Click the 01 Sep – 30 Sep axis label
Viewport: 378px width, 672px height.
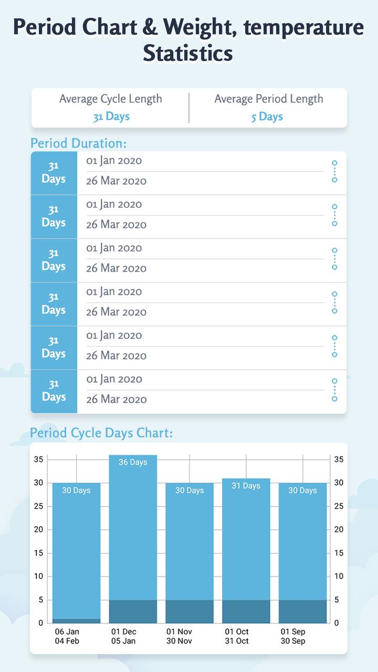coord(292,636)
